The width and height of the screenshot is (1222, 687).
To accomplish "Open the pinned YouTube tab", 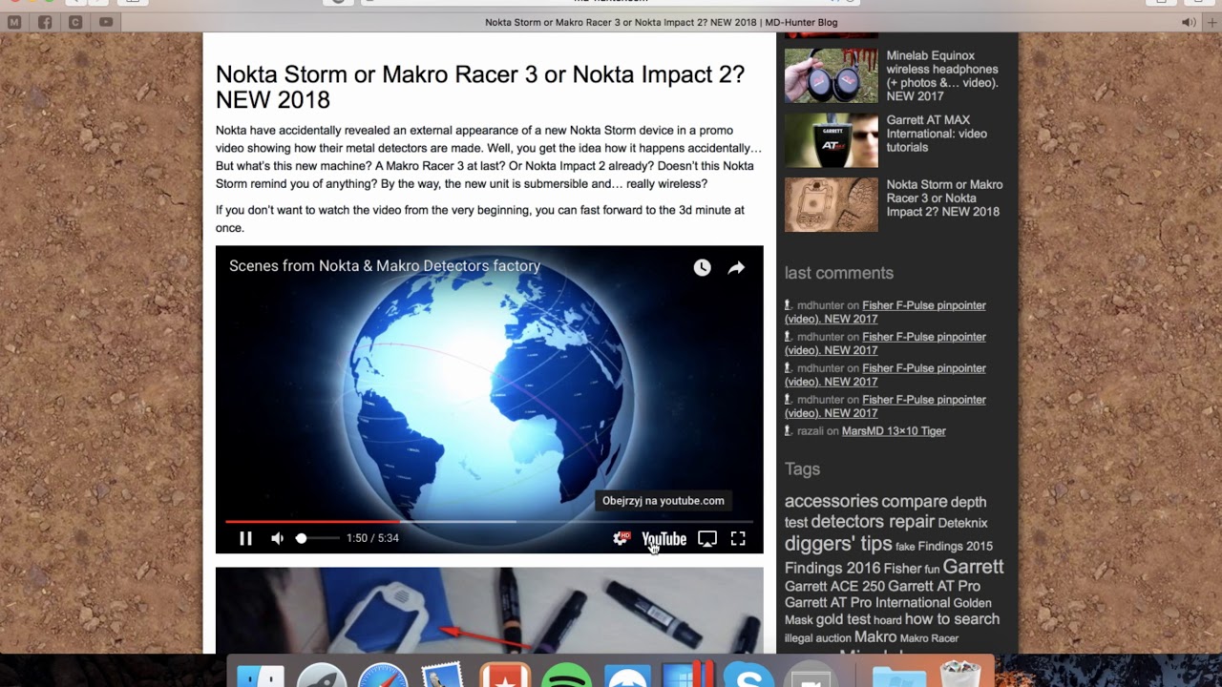I will click(106, 22).
